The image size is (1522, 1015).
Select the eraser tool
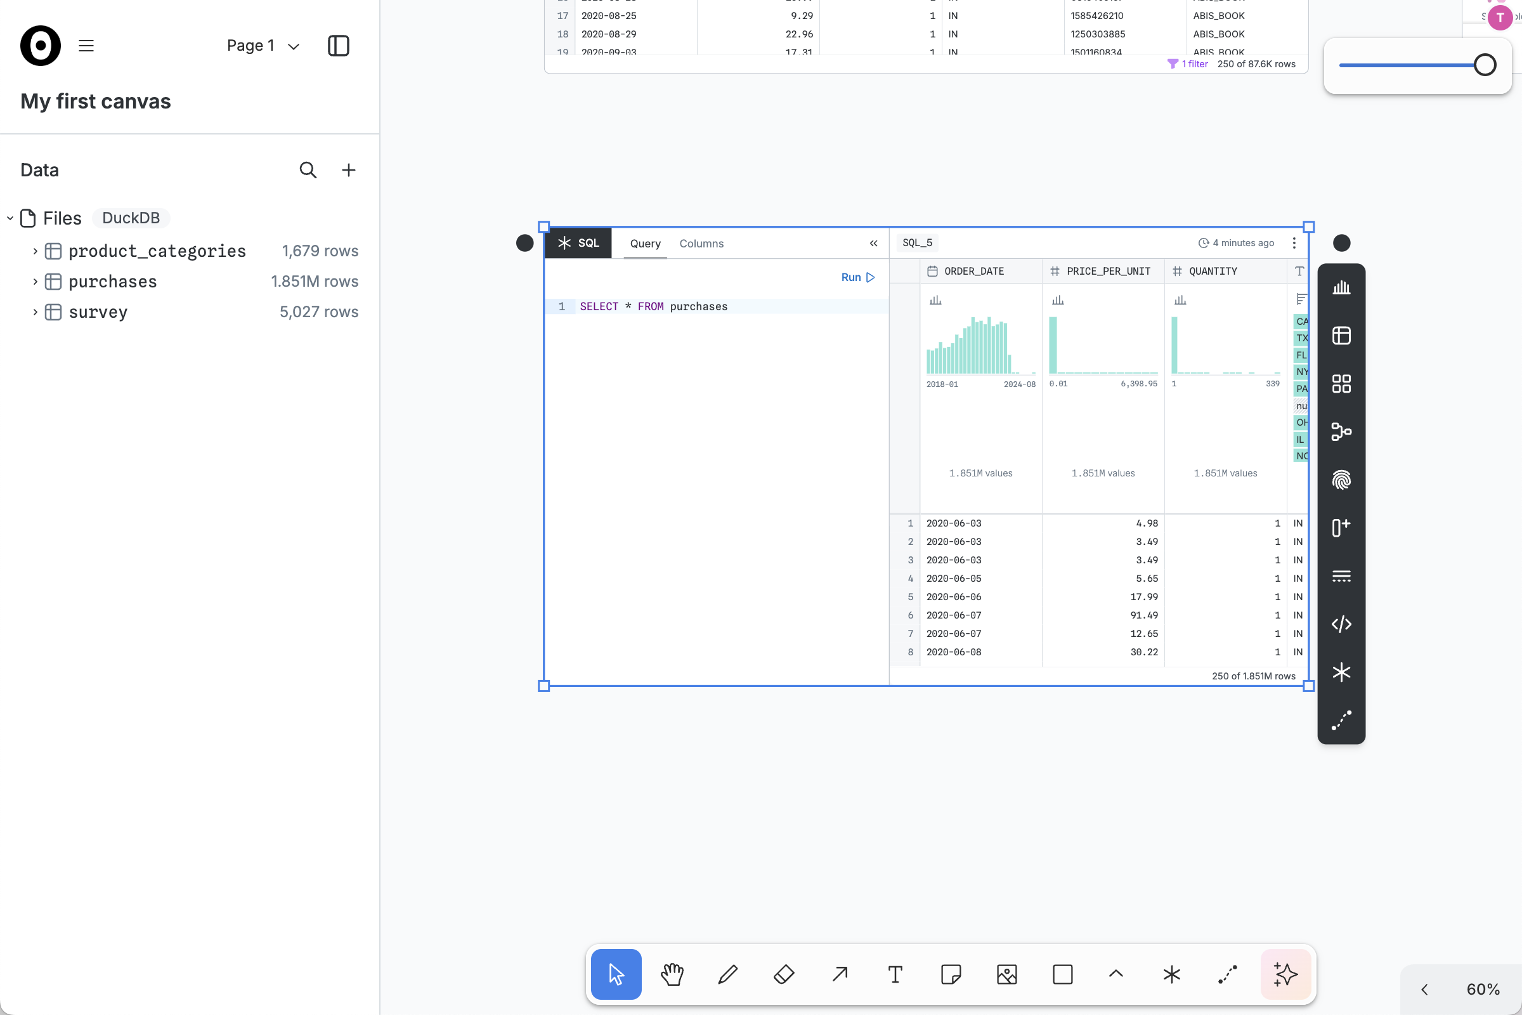[784, 974]
